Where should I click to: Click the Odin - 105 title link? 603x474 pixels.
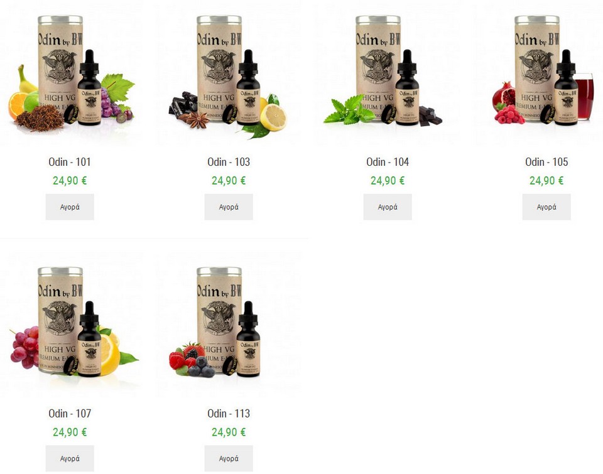[x=546, y=162]
